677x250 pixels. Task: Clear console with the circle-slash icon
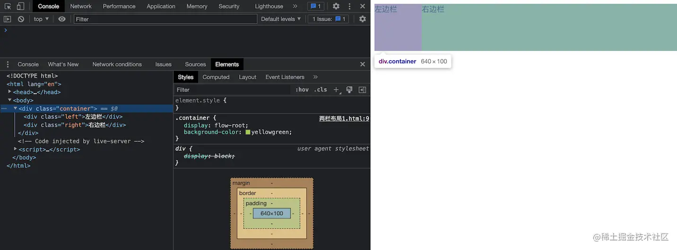21,19
